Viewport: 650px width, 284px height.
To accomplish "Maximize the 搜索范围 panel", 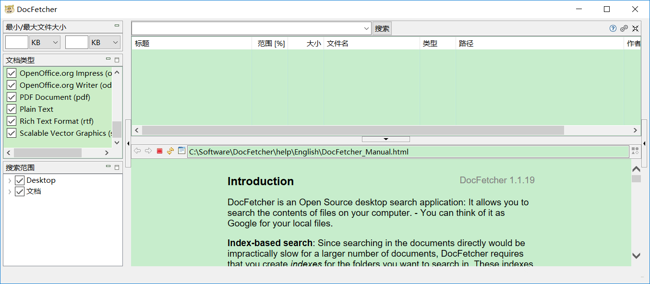I will 117,167.
